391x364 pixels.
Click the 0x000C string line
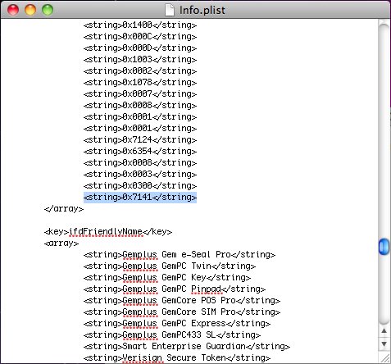click(x=140, y=37)
